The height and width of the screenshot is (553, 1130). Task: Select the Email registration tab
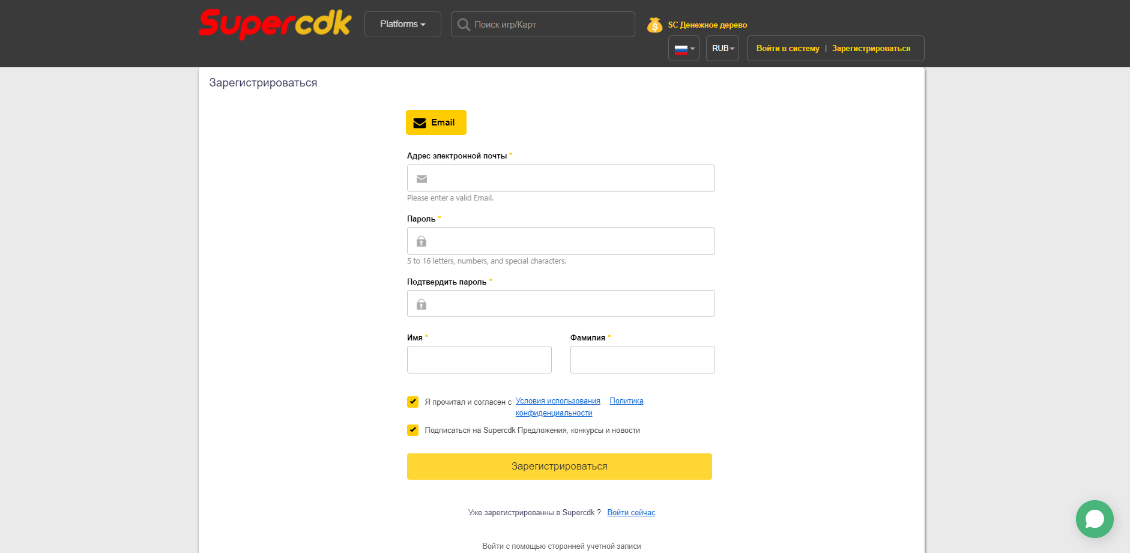(436, 122)
